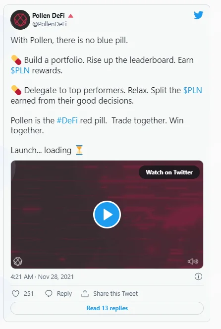Click Watch on Twitter button
Screen dimensions: 221x329
(x=169, y=172)
